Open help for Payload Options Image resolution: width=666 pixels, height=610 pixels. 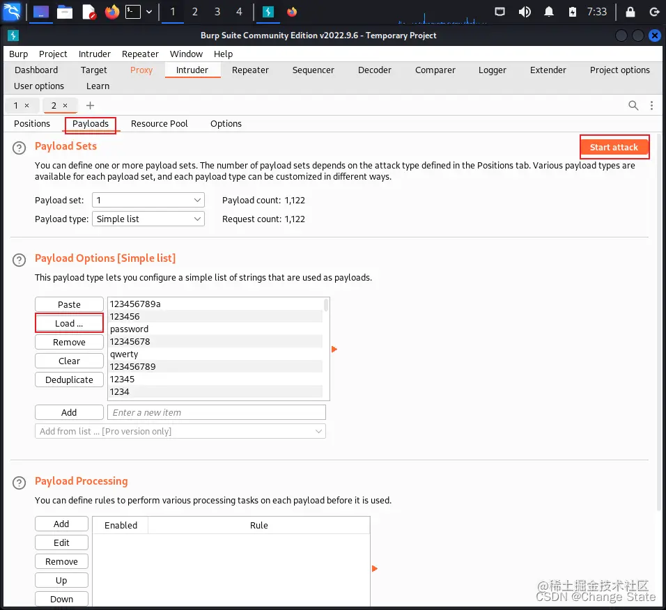(19, 260)
